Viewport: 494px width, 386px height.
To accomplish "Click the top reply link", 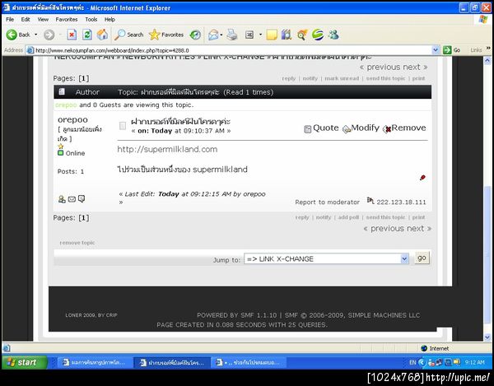I will coord(289,78).
